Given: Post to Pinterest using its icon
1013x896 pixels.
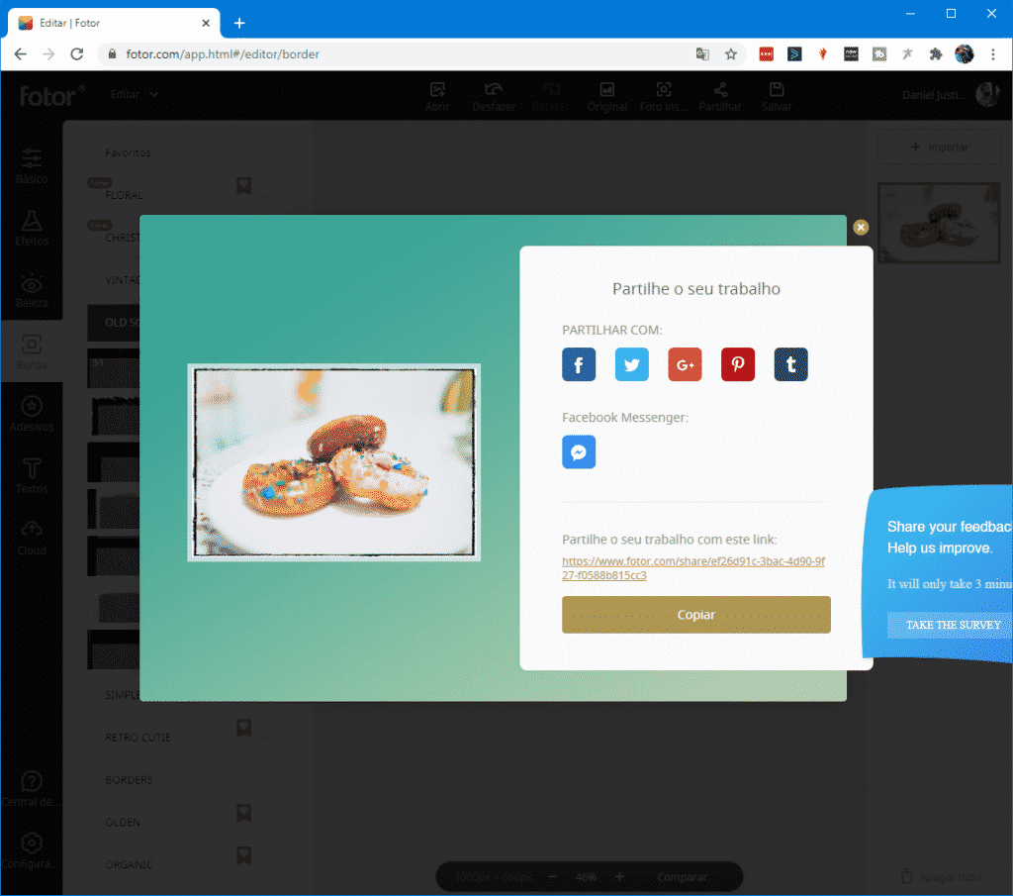Looking at the screenshot, I should click(x=737, y=364).
